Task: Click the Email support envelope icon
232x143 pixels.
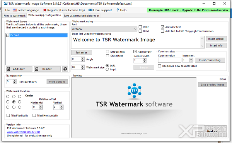Action: click(90, 10)
